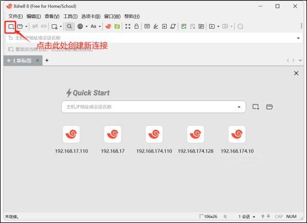Expand the globe Encoding dropdown arrow
307x223 pixels.
[86, 26]
